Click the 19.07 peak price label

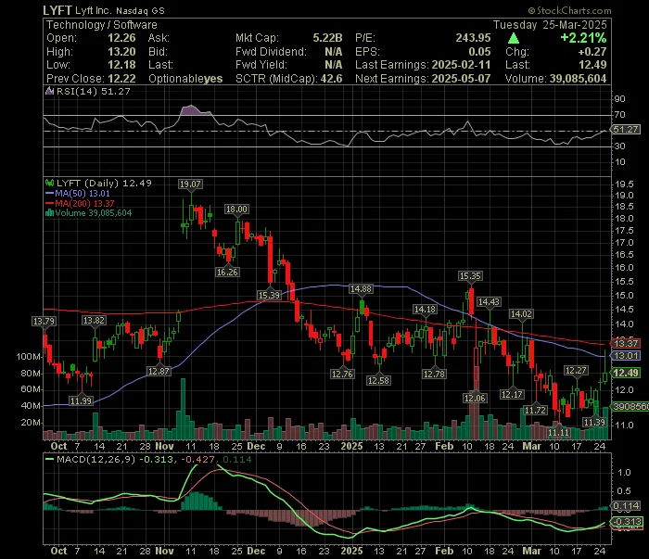190,184
